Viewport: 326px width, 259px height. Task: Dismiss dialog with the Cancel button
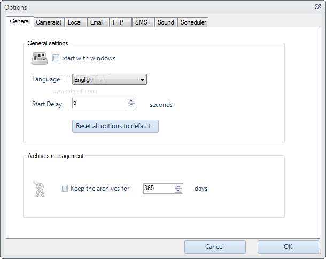coord(215,247)
